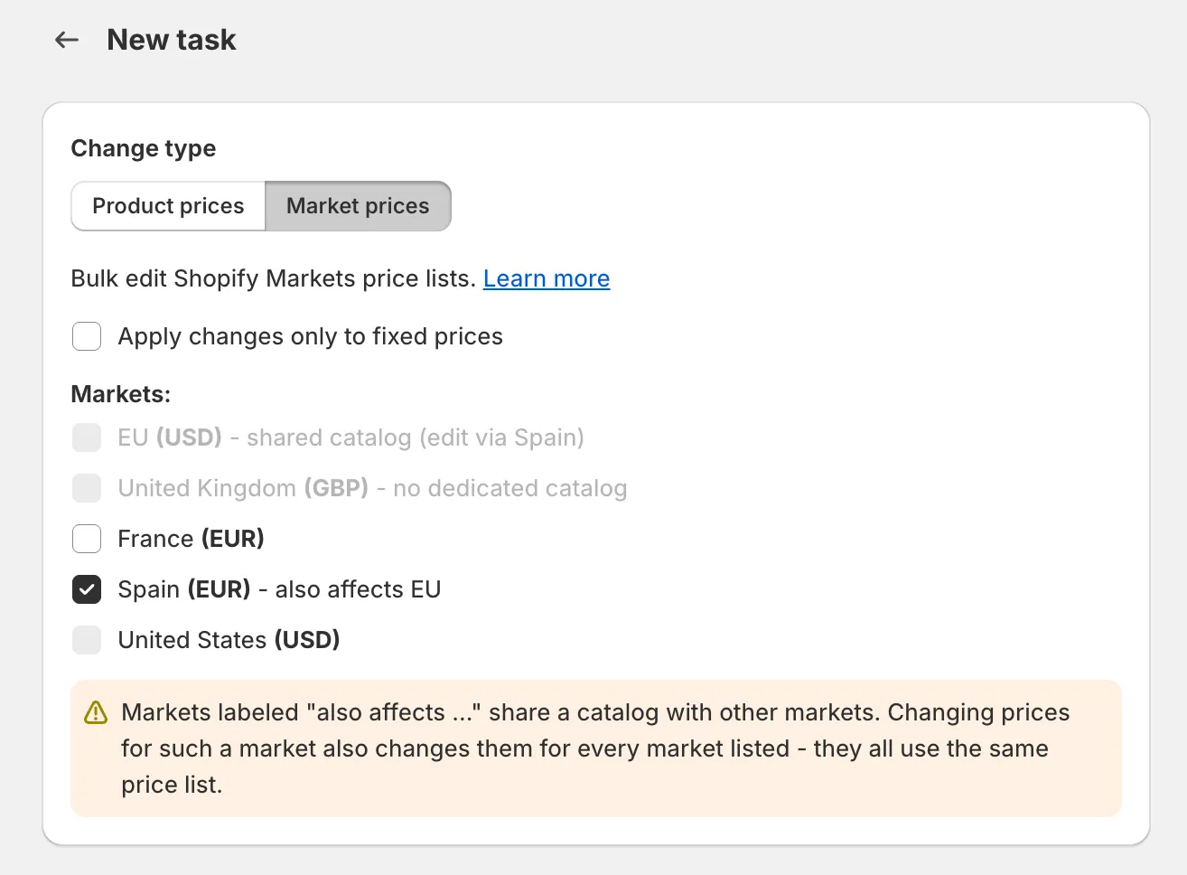
Task: Click the shared catalog warning message text
Action: tap(595, 748)
